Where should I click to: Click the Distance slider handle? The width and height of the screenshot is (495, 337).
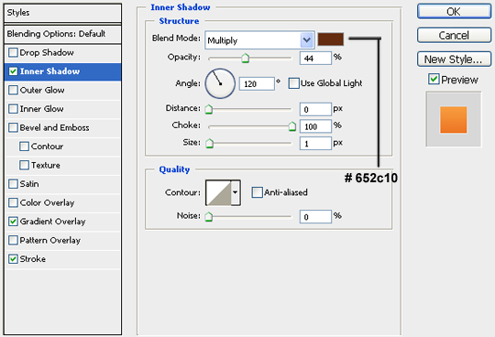(x=209, y=109)
